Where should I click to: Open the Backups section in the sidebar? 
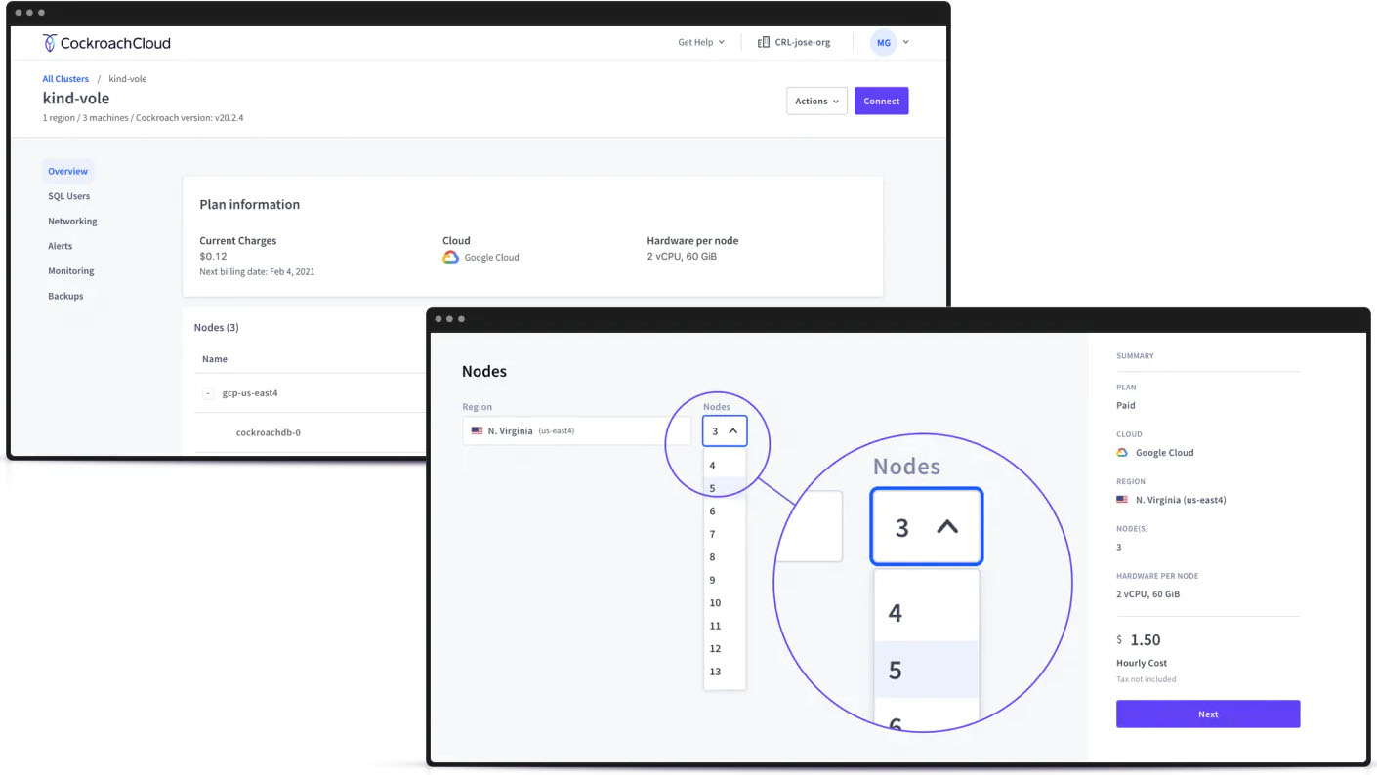(x=65, y=296)
